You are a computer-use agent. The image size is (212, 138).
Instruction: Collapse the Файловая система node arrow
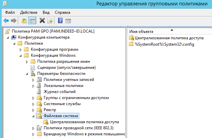pos(33,116)
